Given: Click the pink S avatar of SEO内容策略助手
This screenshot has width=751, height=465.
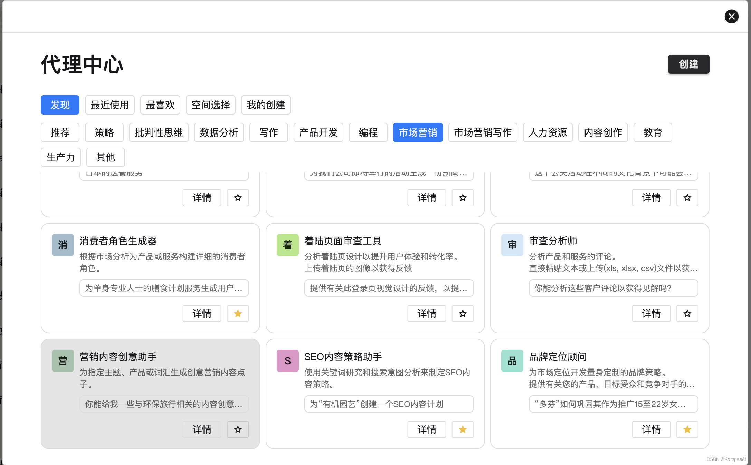Looking at the screenshot, I should pyautogui.click(x=287, y=361).
